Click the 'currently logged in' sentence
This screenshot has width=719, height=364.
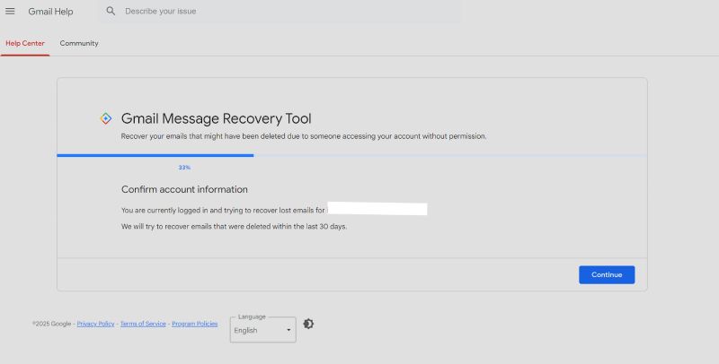coord(223,211)
